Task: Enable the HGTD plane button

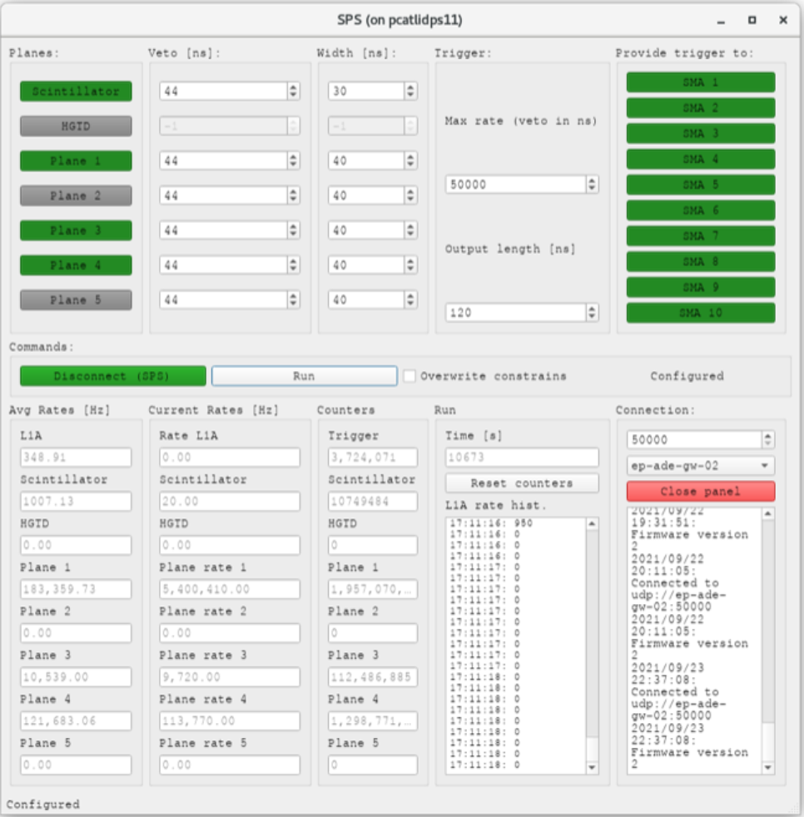Action: pos(76,126)
